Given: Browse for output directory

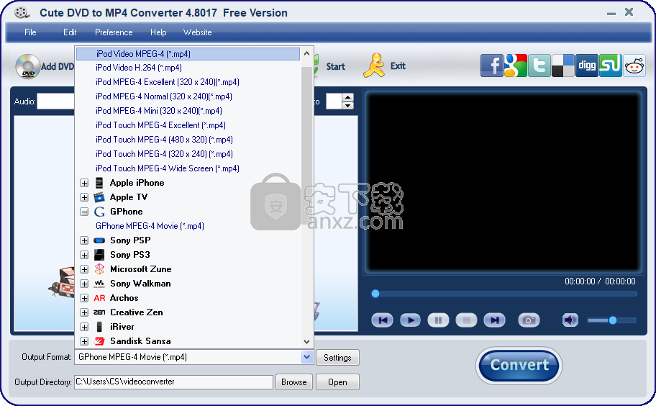Looking at the screenshot, I should click(293, 382).
